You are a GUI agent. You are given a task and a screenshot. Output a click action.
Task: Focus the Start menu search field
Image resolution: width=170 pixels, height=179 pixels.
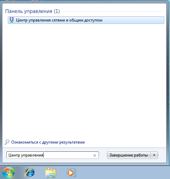tap(53, 155)
